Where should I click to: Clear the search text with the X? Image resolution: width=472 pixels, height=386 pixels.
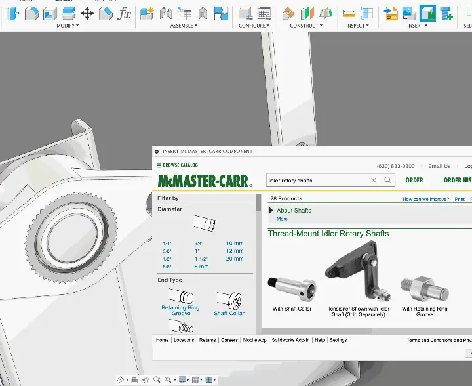tap(374, 180)
